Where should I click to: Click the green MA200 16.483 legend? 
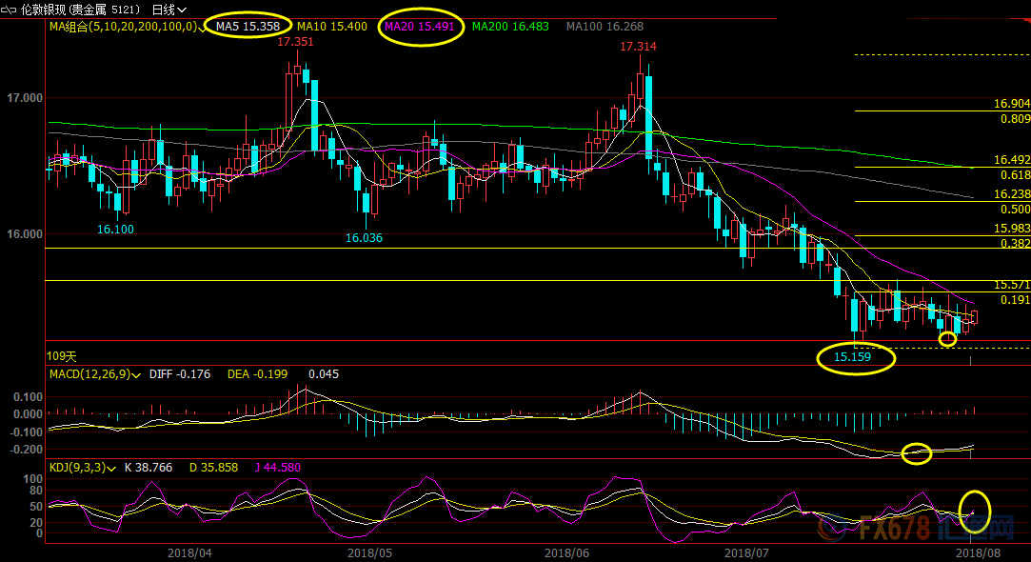[510, 27]
